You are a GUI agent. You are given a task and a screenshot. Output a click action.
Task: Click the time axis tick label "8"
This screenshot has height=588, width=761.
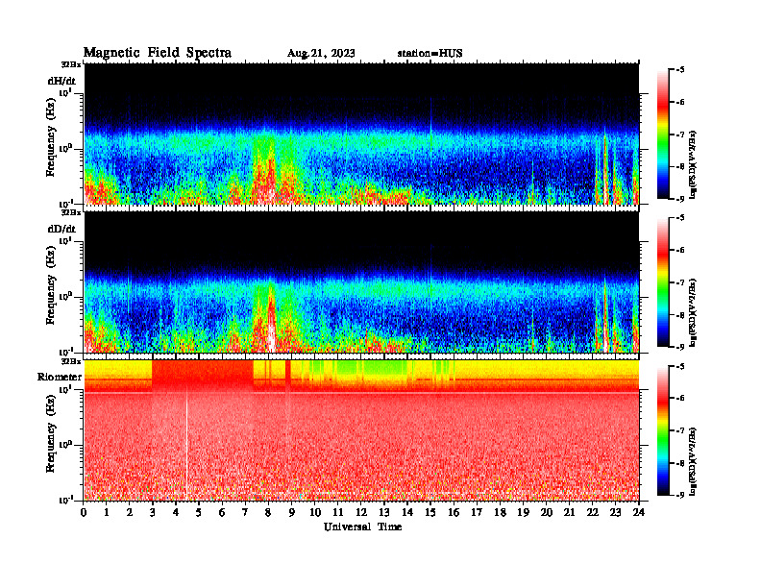click(x=268, y=512)
